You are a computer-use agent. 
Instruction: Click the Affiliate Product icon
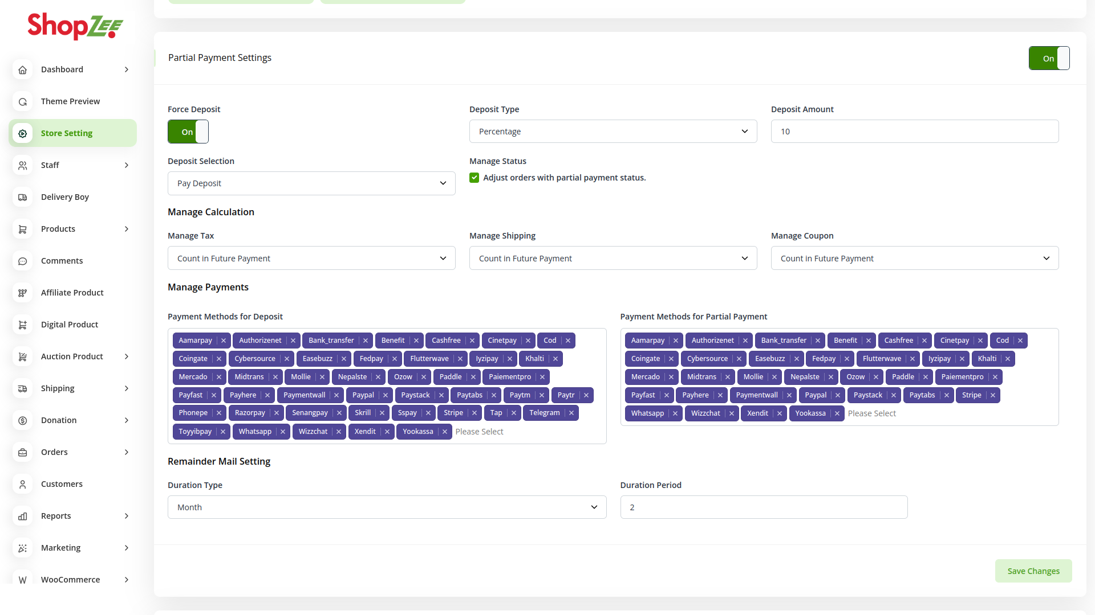23,293
